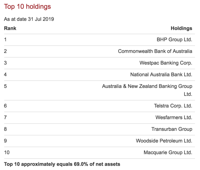
Task: Click the rank number 1 cell
Action: [x=5, y=40]
